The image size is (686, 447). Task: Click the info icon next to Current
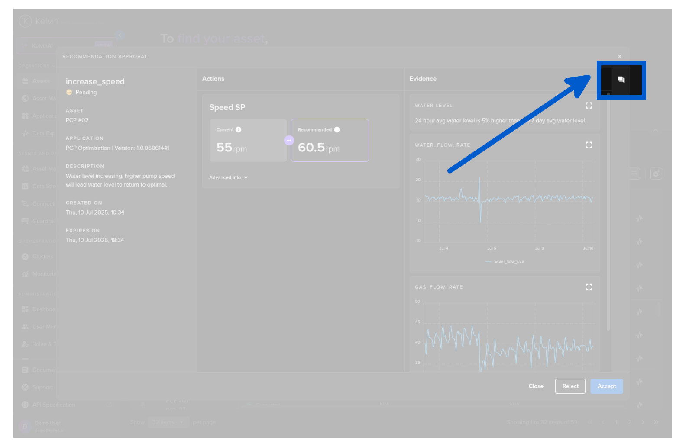click(x=239, y=130)
